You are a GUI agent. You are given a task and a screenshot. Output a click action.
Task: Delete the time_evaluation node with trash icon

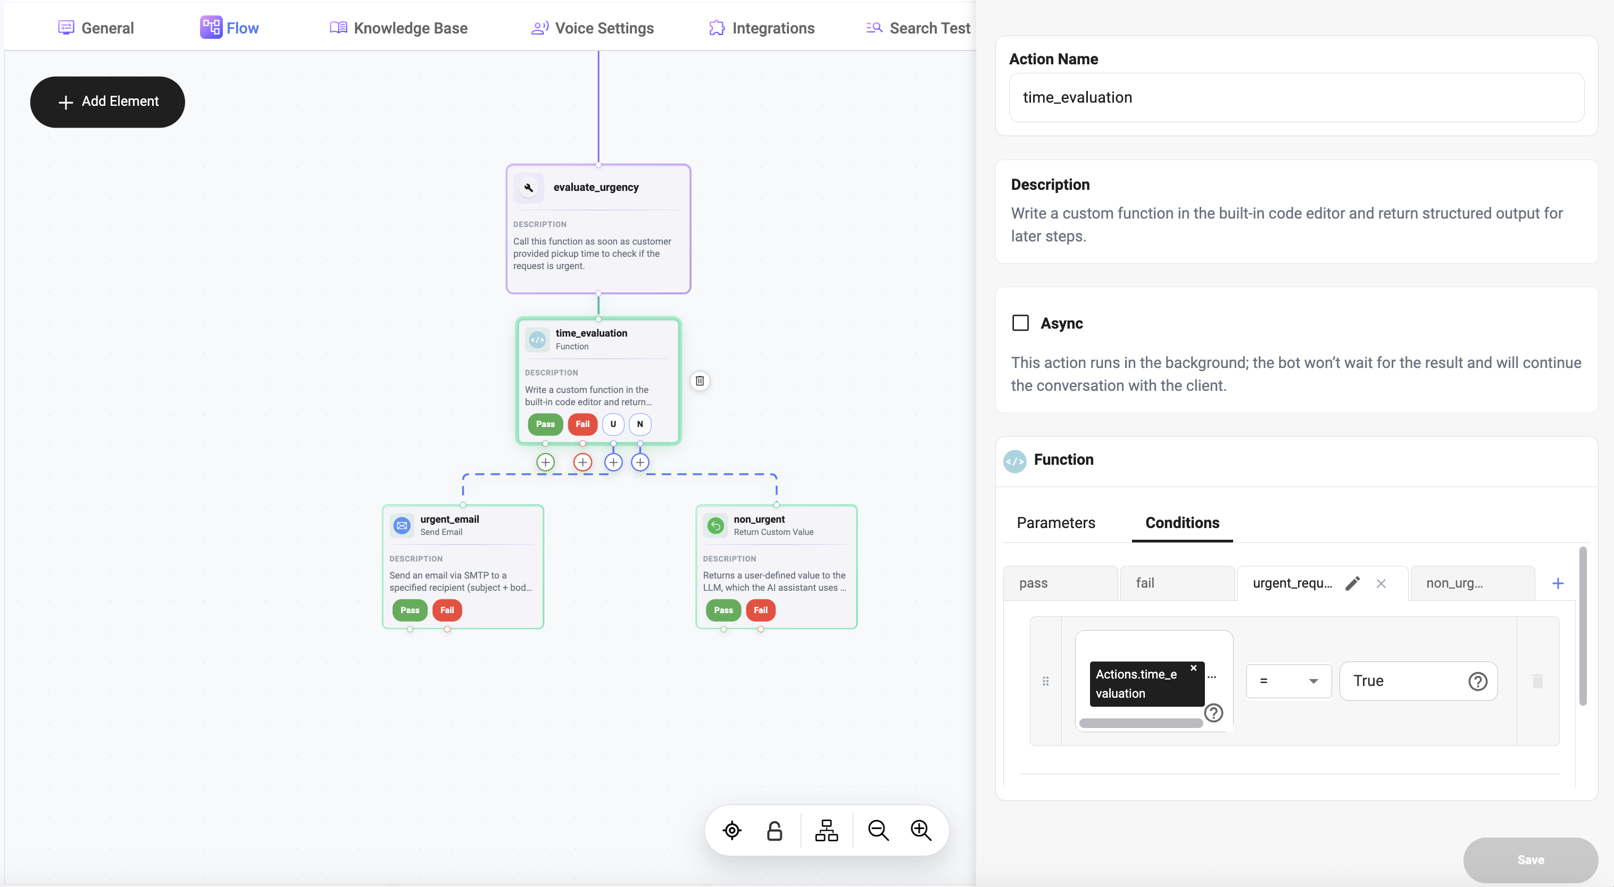[x=699, y=381]
